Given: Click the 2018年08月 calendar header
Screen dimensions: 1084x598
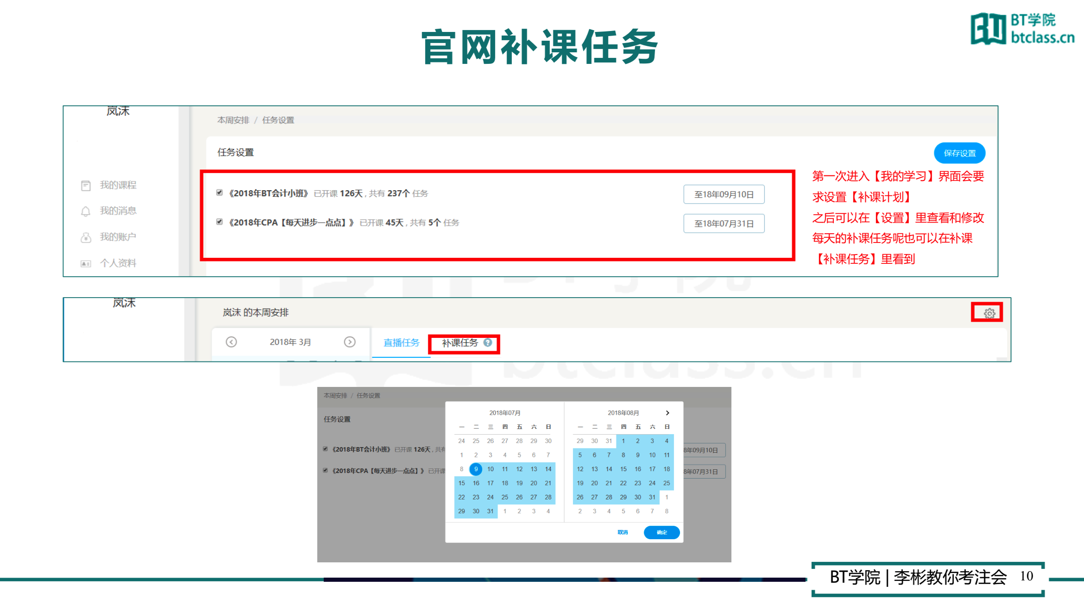Looking at the screenshot, I should (x=623, y=412).
